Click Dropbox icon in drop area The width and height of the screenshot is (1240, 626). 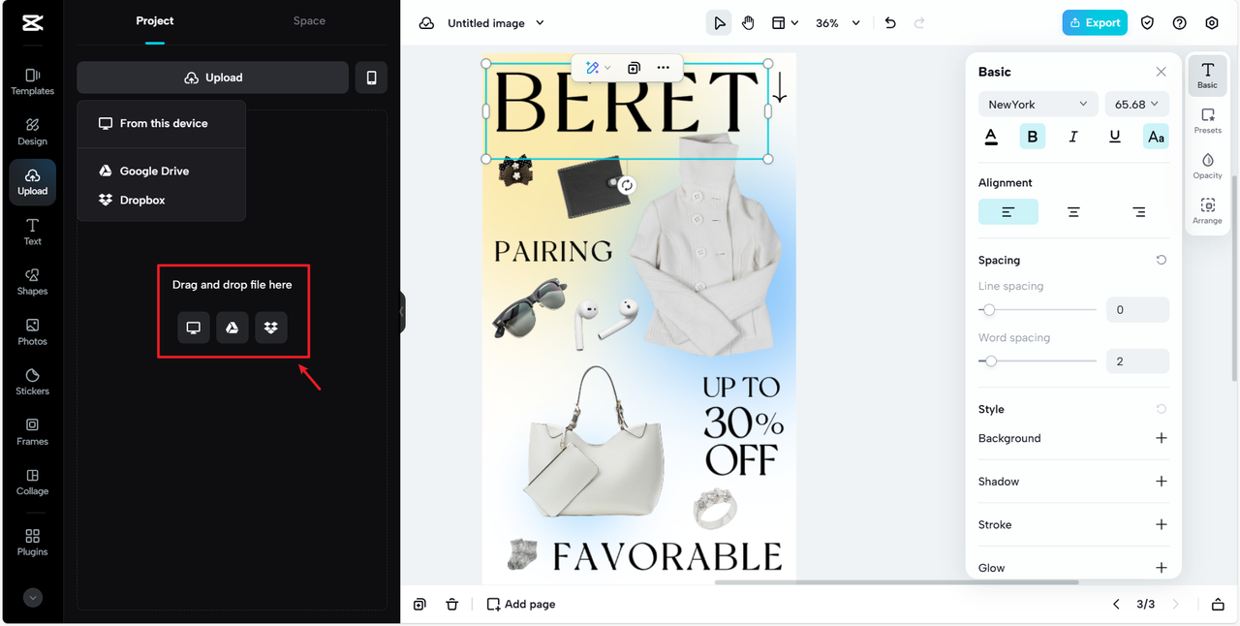pos(271,328)
